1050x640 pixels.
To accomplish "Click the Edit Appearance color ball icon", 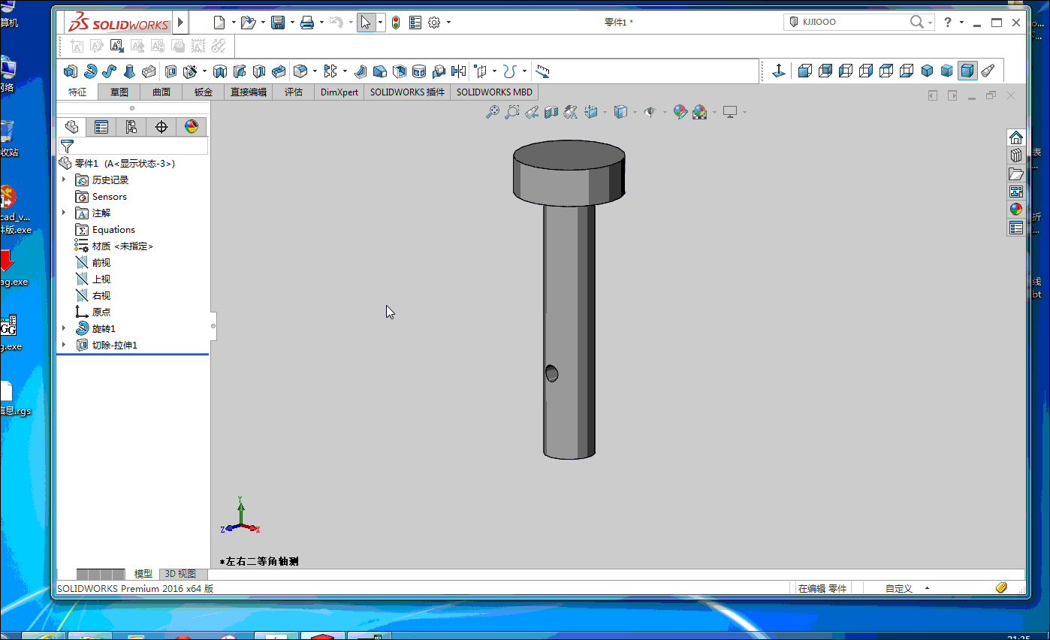I will pyautogui.click(x=680, y=112).
